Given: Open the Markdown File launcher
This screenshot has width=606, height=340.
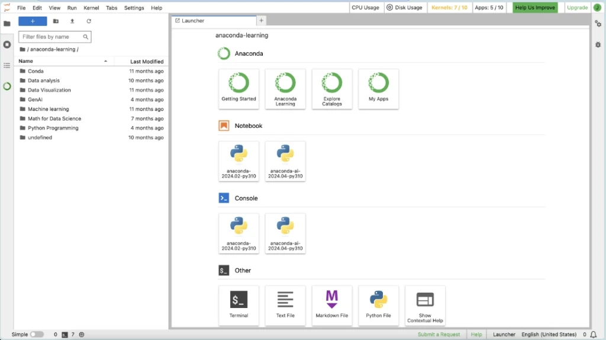Looking at the screenshot, I should (x=331, y=305).
